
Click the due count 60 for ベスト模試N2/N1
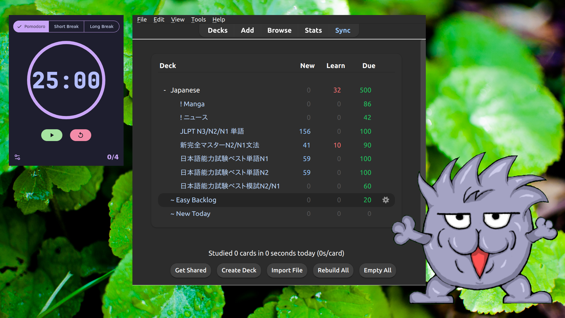coord(367,186)
